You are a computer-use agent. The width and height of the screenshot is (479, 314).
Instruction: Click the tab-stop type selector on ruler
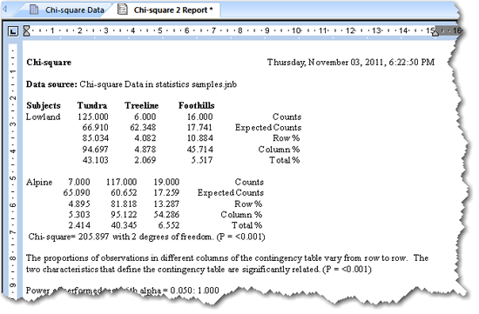[x=13, y=31]
